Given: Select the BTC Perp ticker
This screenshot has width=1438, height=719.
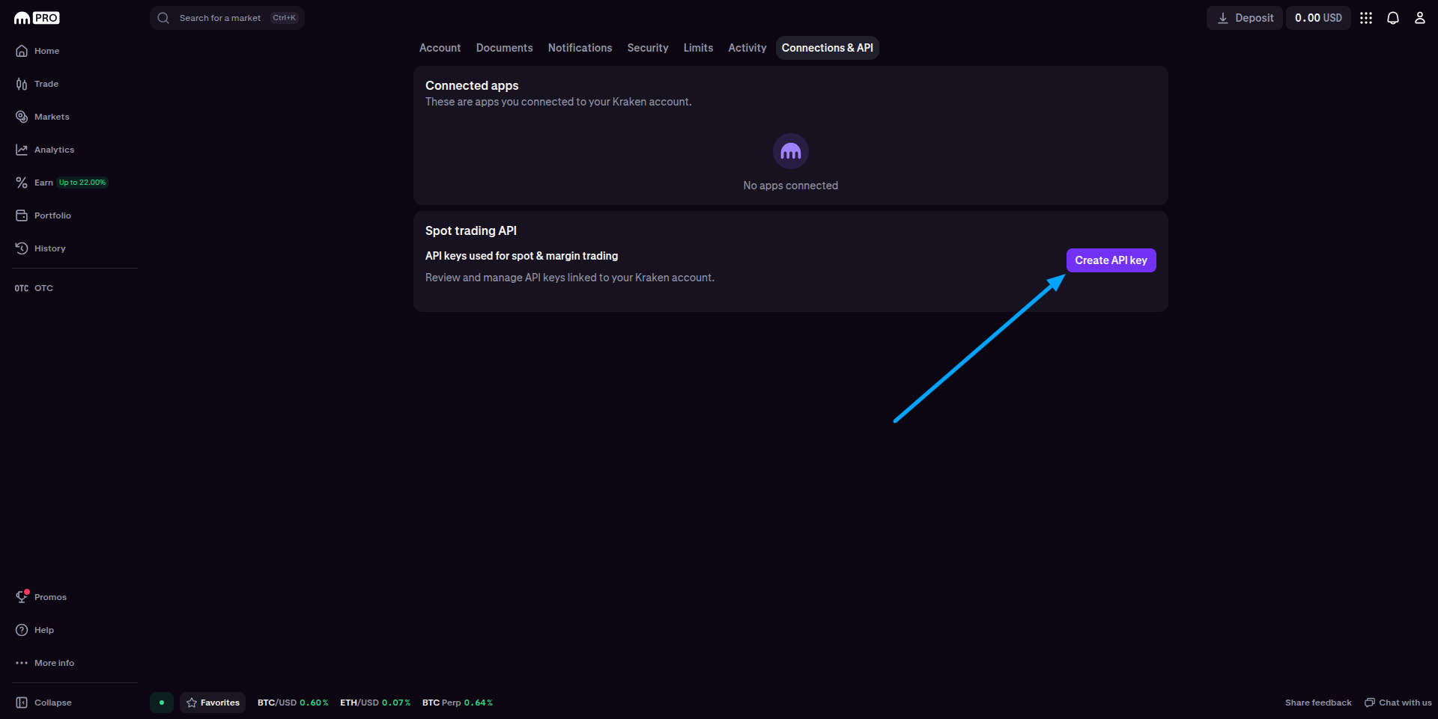Looking at the screenshot, I should click(458, 703).
